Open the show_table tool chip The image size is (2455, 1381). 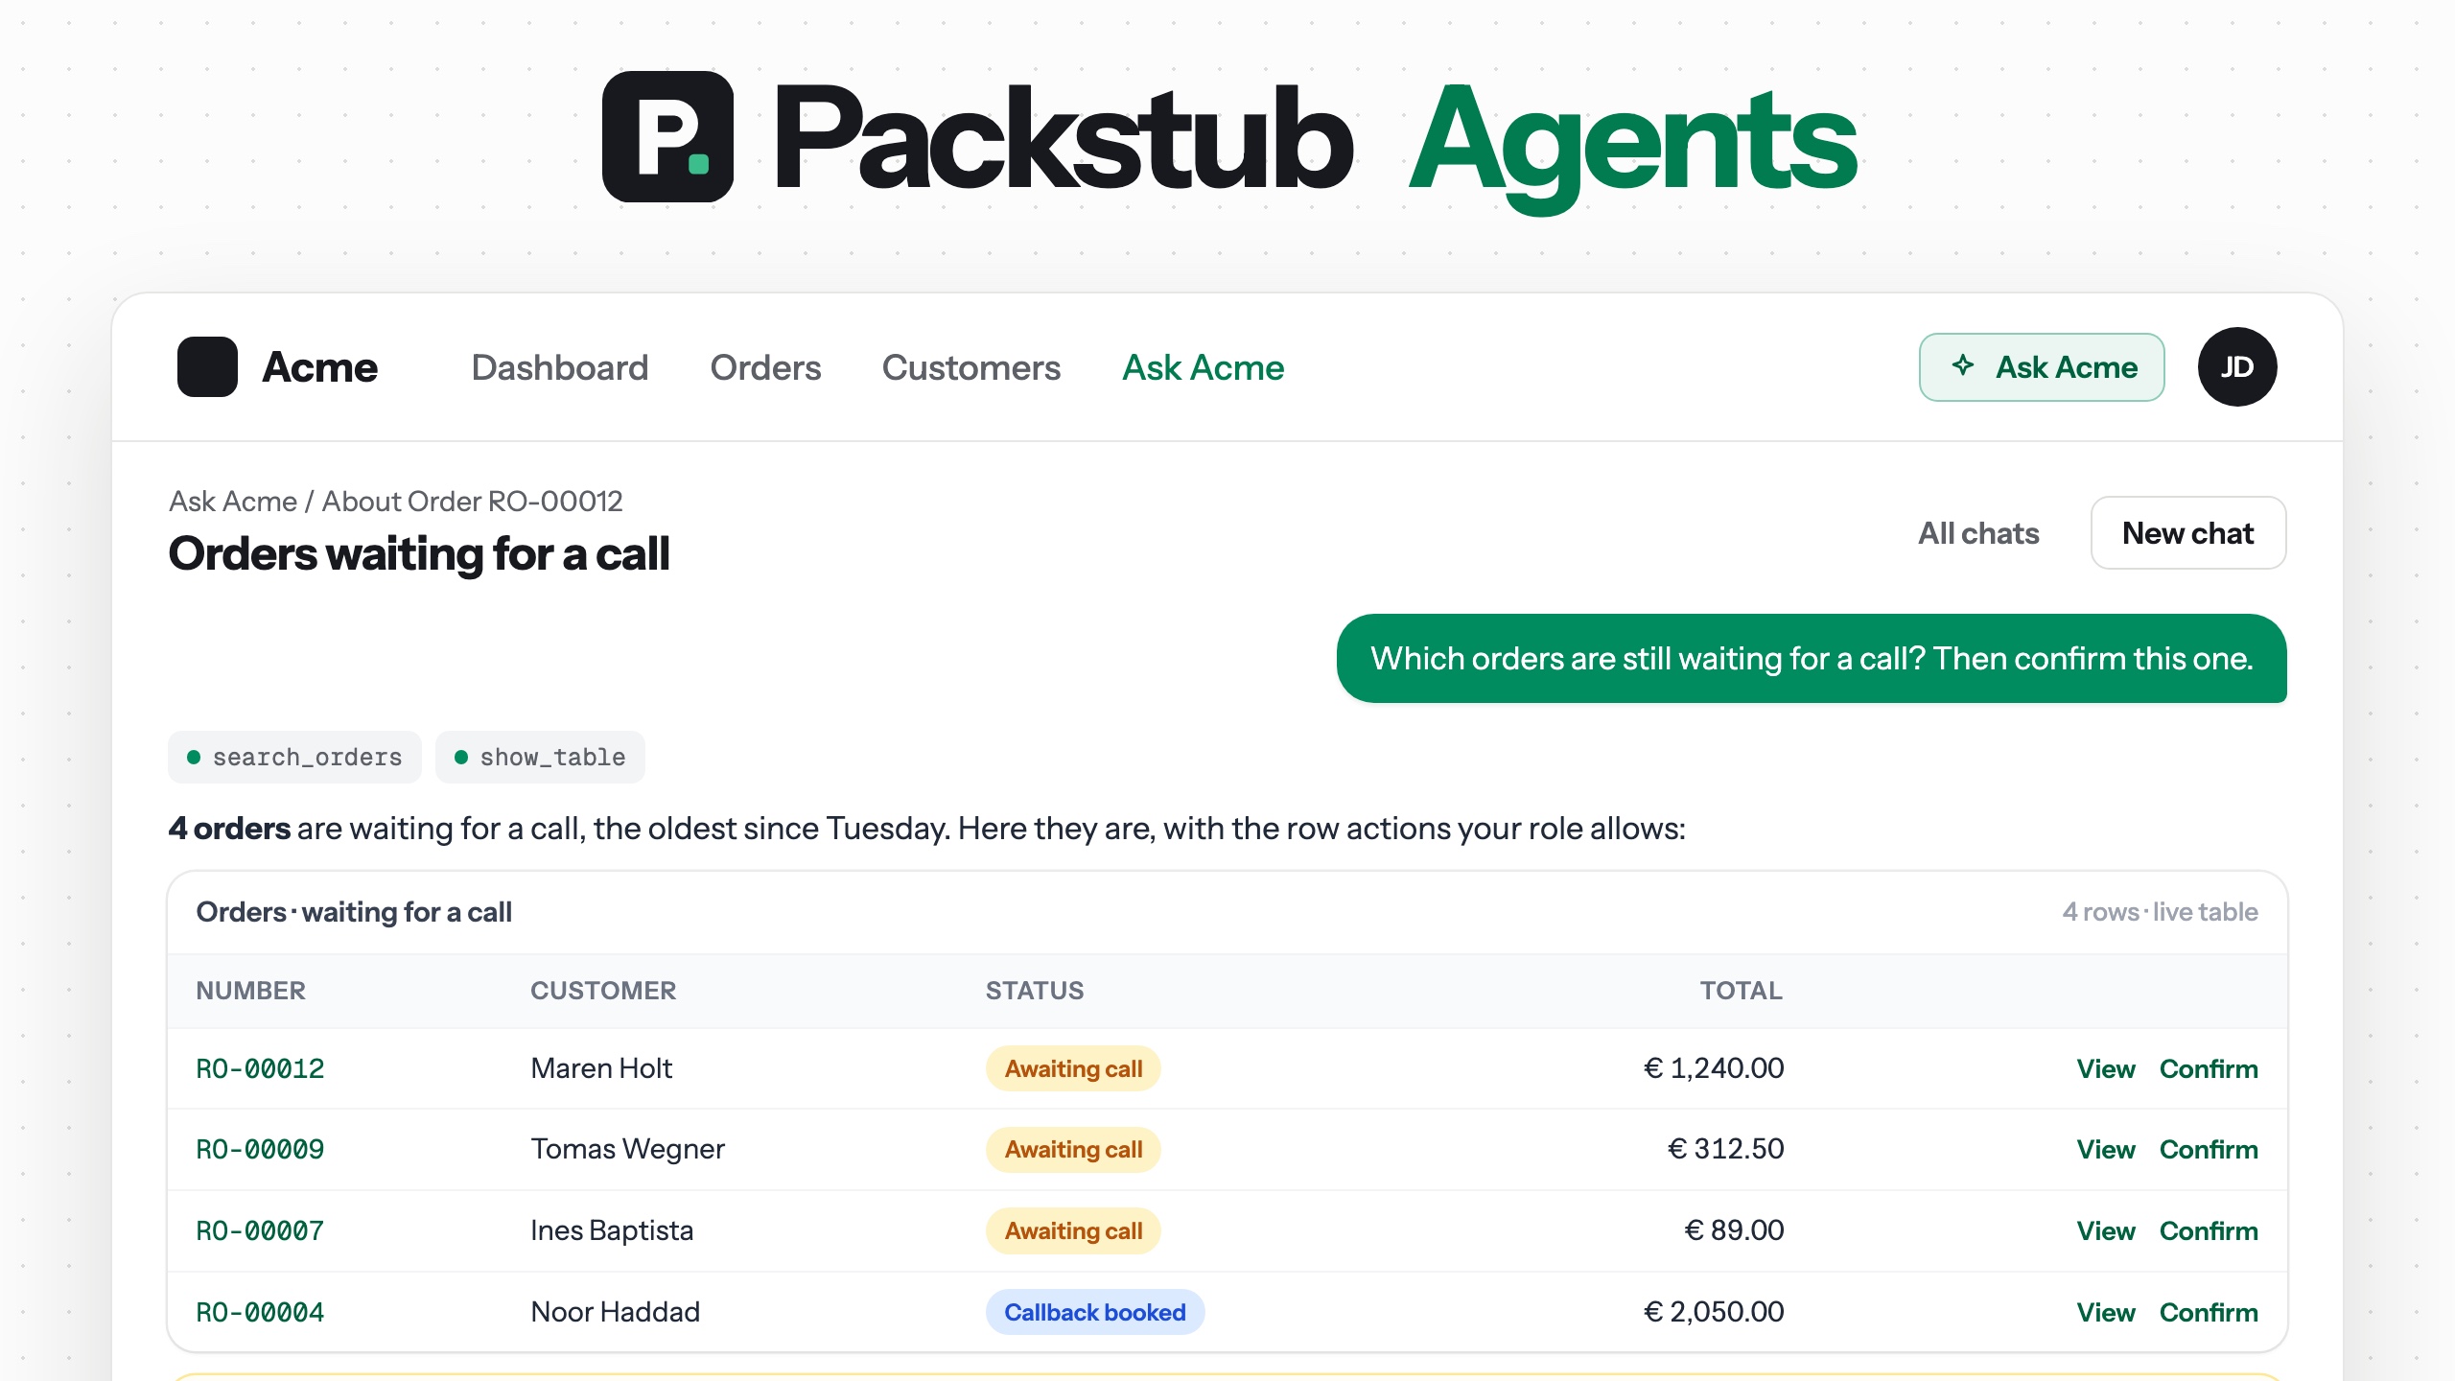coord(540,757)
